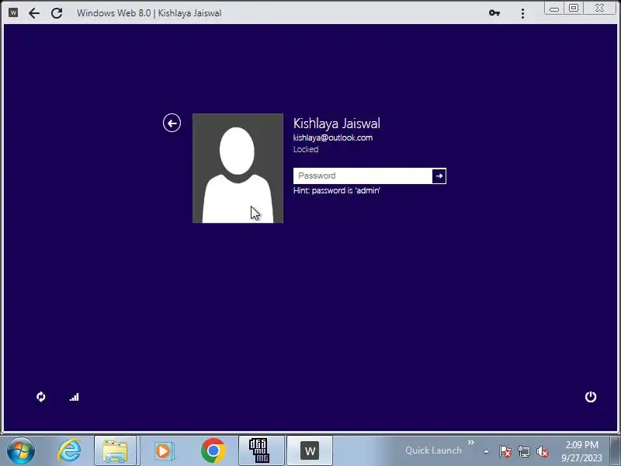The image size is (621, 466).
Task: Open the Windows Start orb
Action: click(x=21, y=450)
